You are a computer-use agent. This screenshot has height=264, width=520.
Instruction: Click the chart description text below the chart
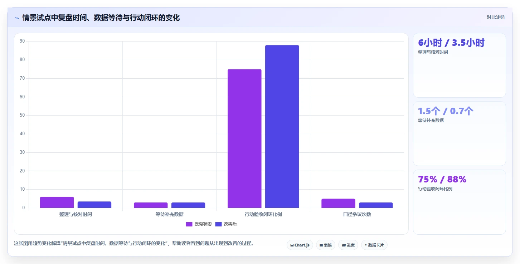point(134,243)
